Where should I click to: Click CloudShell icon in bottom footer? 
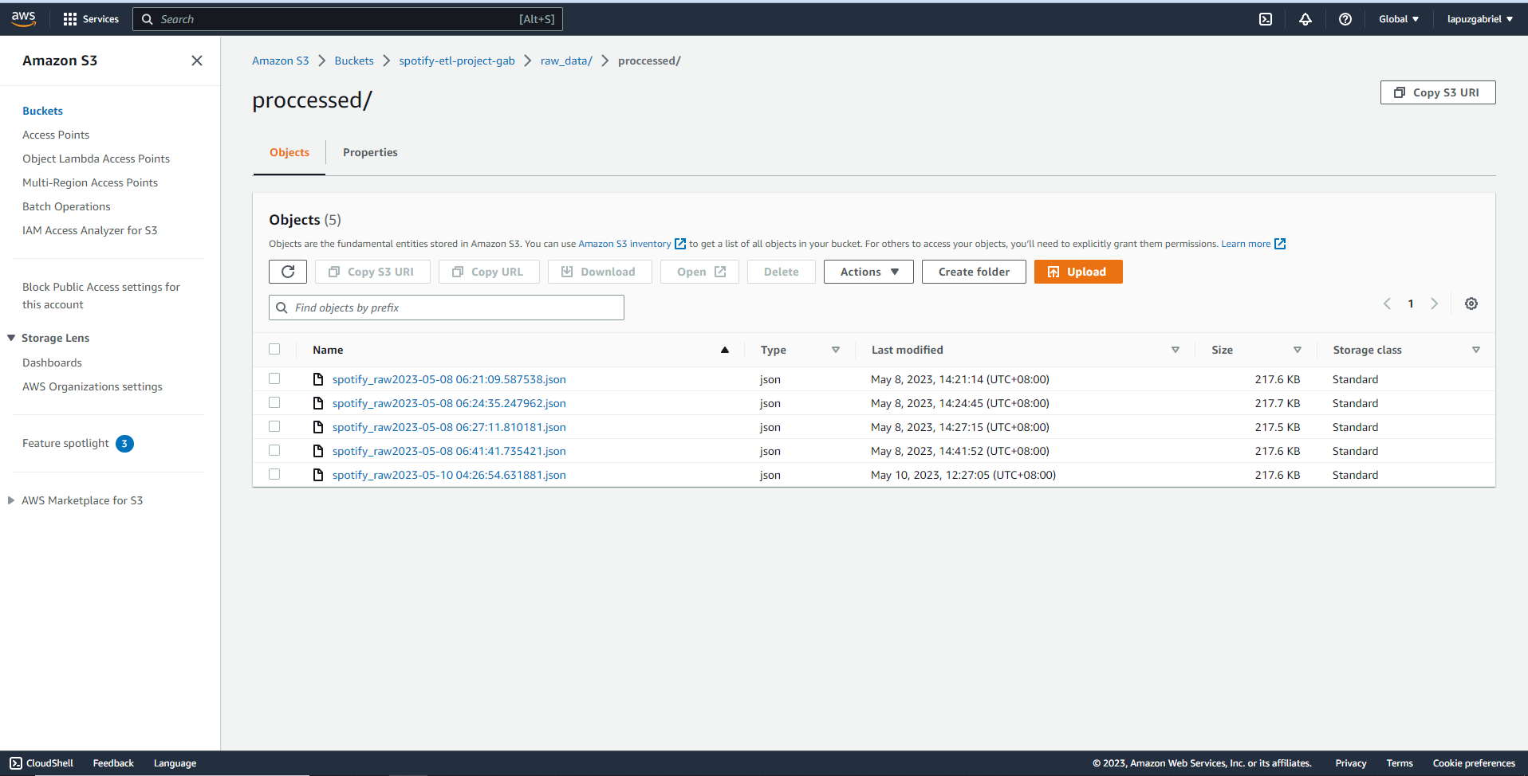tap(16, 763)
